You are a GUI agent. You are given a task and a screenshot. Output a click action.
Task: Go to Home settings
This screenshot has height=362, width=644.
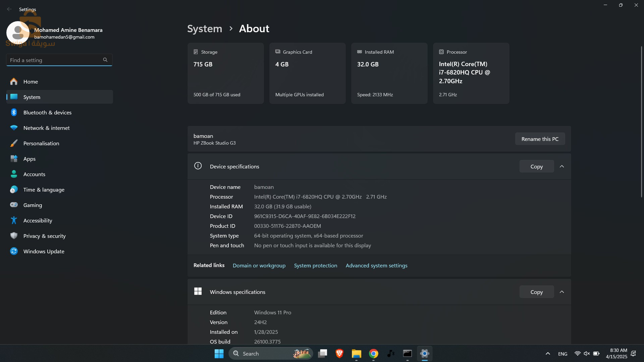[60, 82]
